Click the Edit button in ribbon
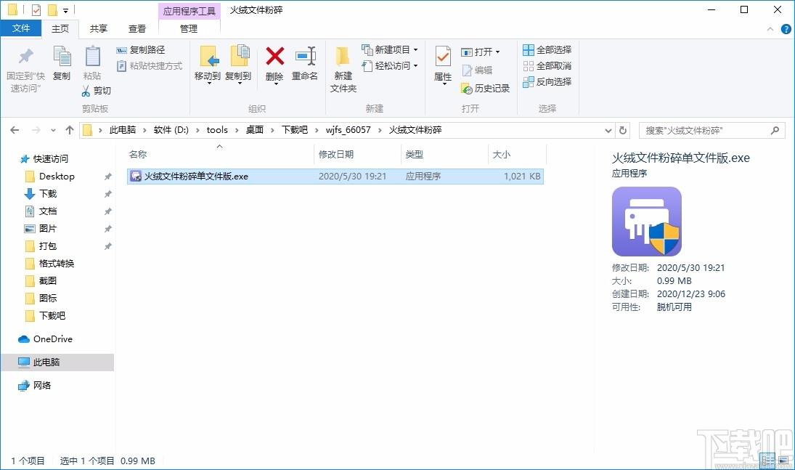The width and height of the screenshot is (795, 470). [477, 70]
